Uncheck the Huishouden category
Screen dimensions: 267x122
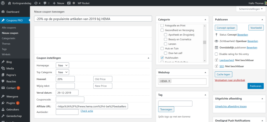162,57
